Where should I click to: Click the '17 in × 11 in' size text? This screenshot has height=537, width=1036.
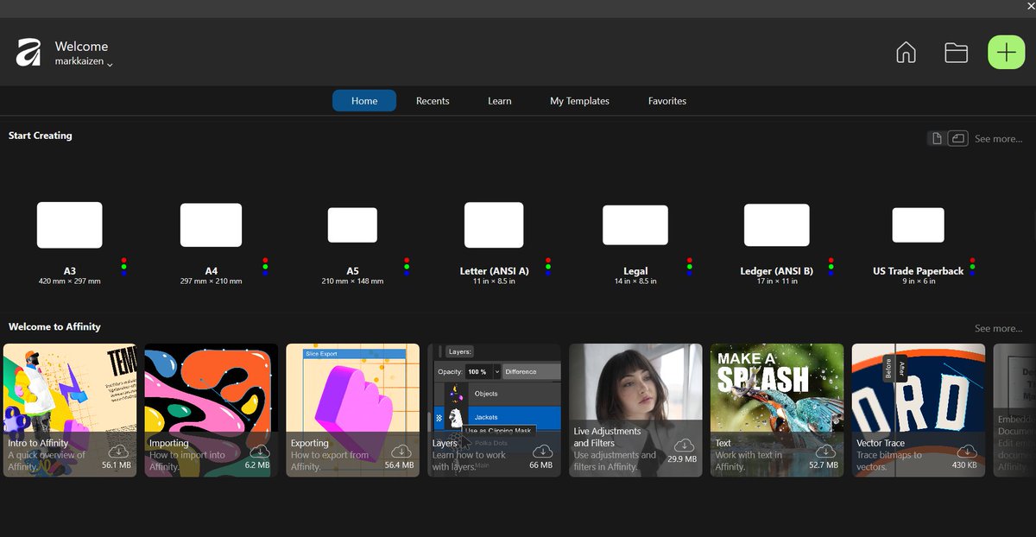(777, 281)
